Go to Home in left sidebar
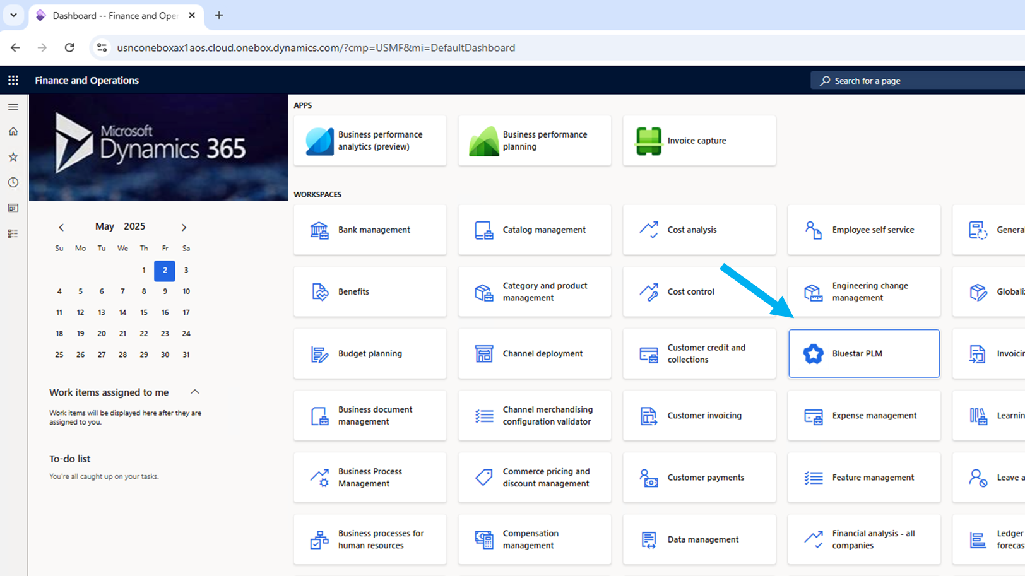 click(13, 131)
